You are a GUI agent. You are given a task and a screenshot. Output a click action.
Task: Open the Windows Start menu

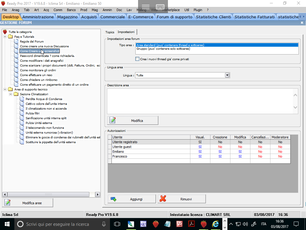tap(7, 224)
